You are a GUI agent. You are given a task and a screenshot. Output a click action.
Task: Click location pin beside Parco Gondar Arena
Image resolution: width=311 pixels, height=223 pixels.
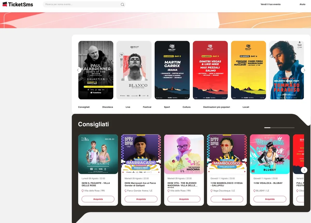point(126,191)
